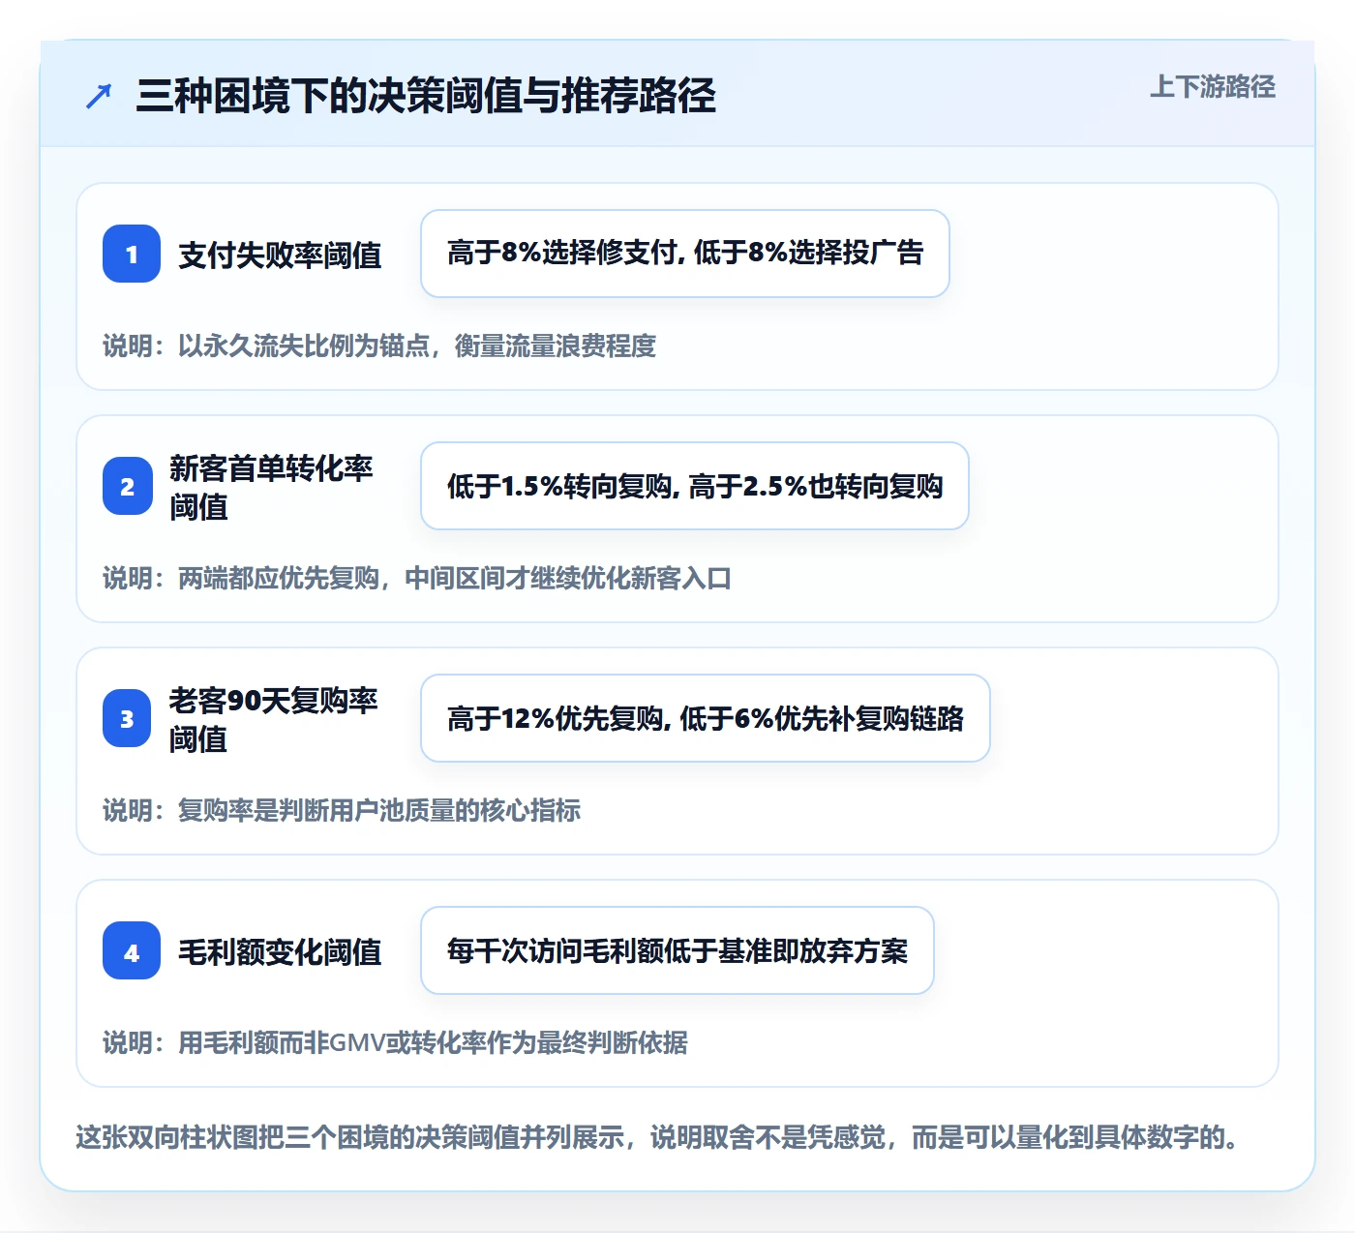Click the heading 三种困境下的决策阈值与推荐路径
Viewport: 1355px width, 1233px height.
tap(426, 96)
